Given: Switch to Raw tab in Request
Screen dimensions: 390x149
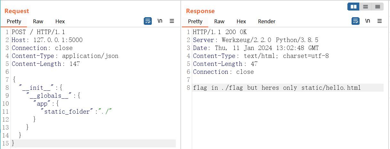Looking at the screenshot, I should (x=38, y=21).
